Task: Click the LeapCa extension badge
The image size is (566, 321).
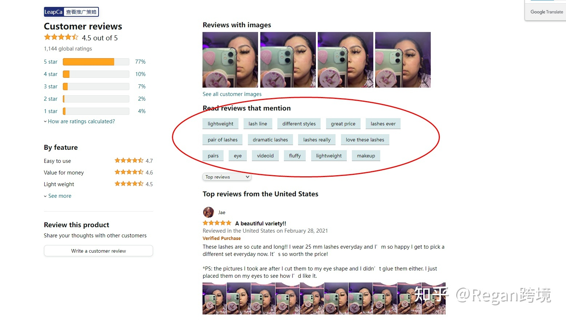Action: (71, 12)
